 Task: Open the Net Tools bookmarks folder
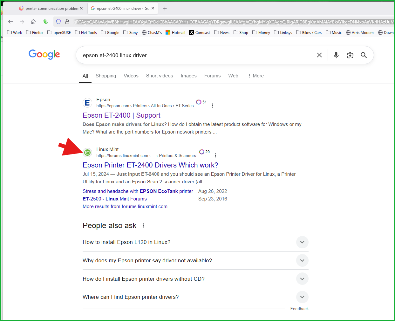coord(86,32)
